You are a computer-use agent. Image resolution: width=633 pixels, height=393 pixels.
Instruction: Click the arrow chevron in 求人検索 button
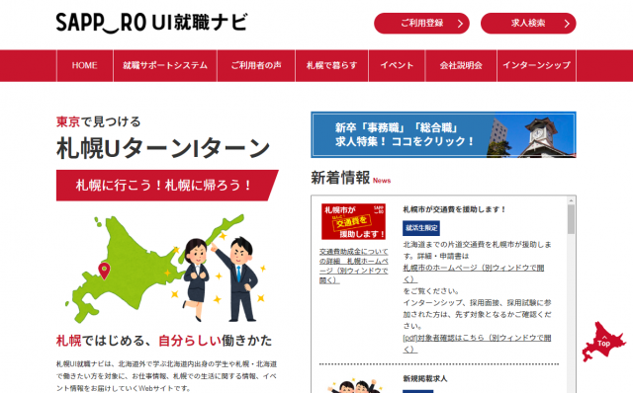pos(567,24)
